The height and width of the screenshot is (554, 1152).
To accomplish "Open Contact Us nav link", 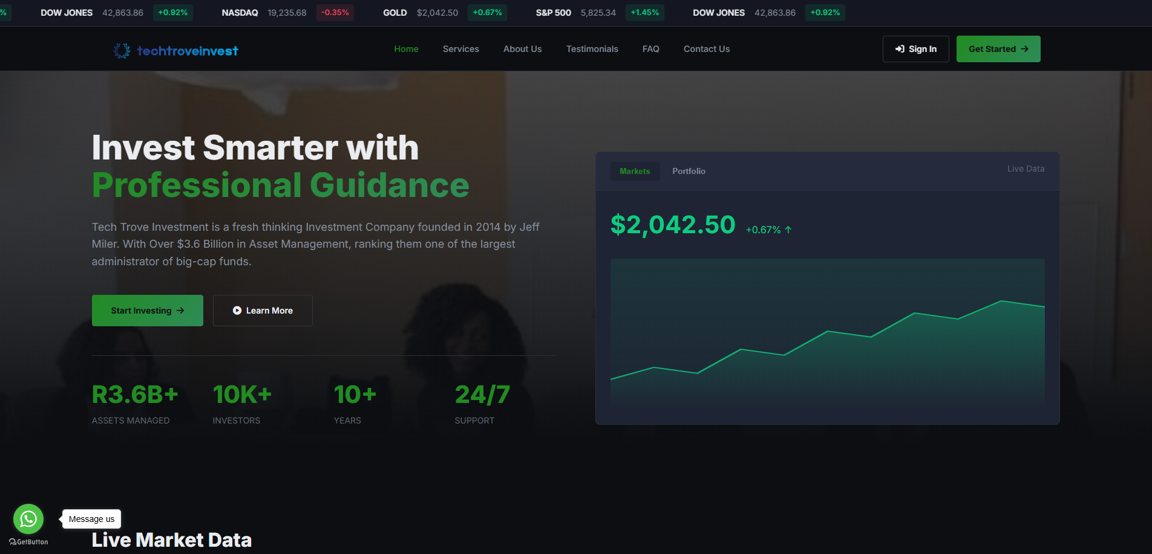I will pos(707,49).
